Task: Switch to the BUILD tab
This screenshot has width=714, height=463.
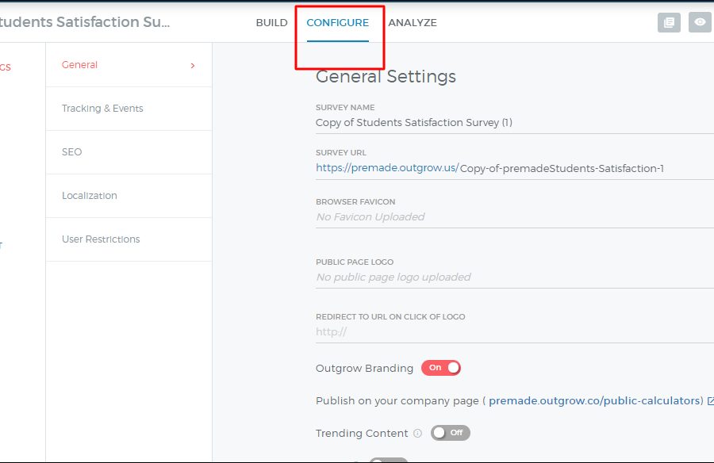Action: [x=271, y=23]
